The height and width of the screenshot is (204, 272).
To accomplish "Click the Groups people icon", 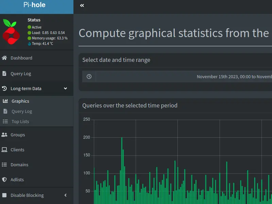I will pos(4,135).
